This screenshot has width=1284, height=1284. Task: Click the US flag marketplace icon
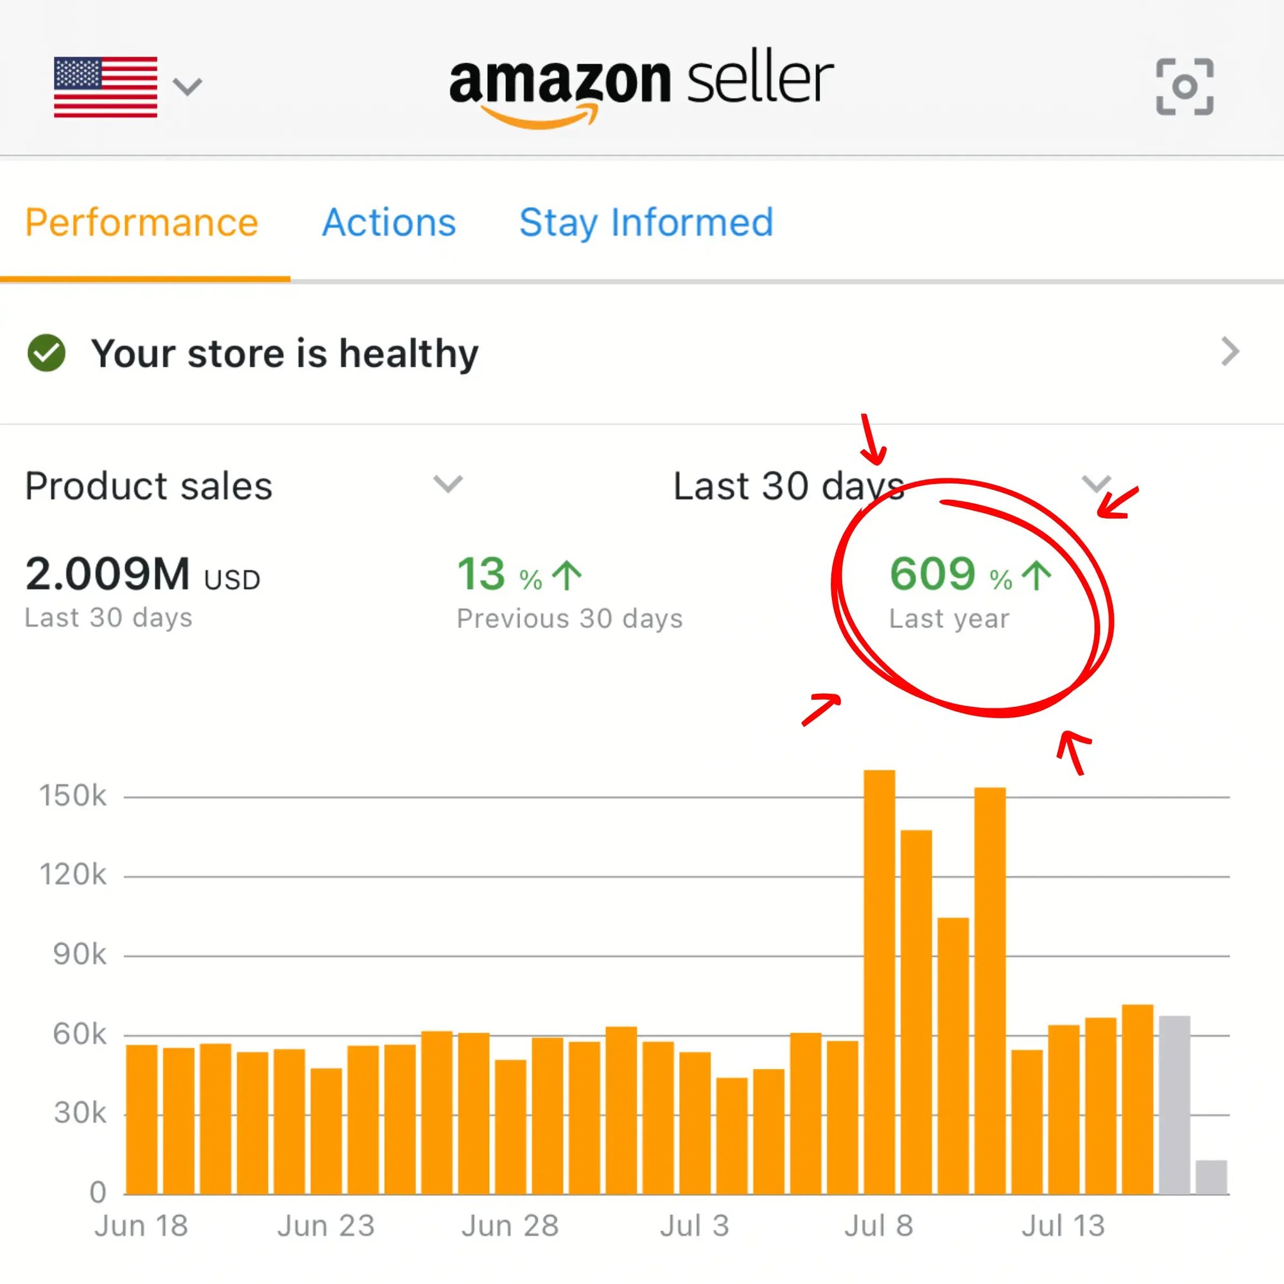106,87
